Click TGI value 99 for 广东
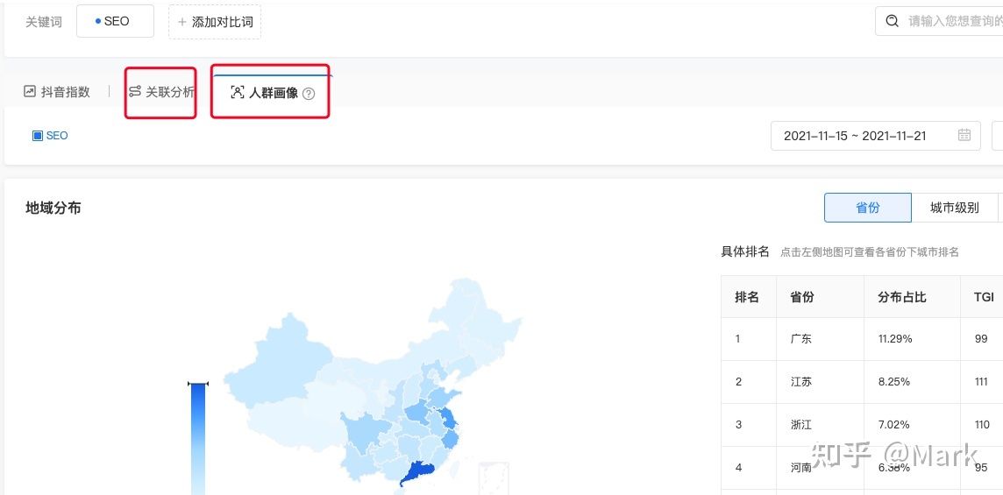1003x495 pixels. tap(981, 339)
